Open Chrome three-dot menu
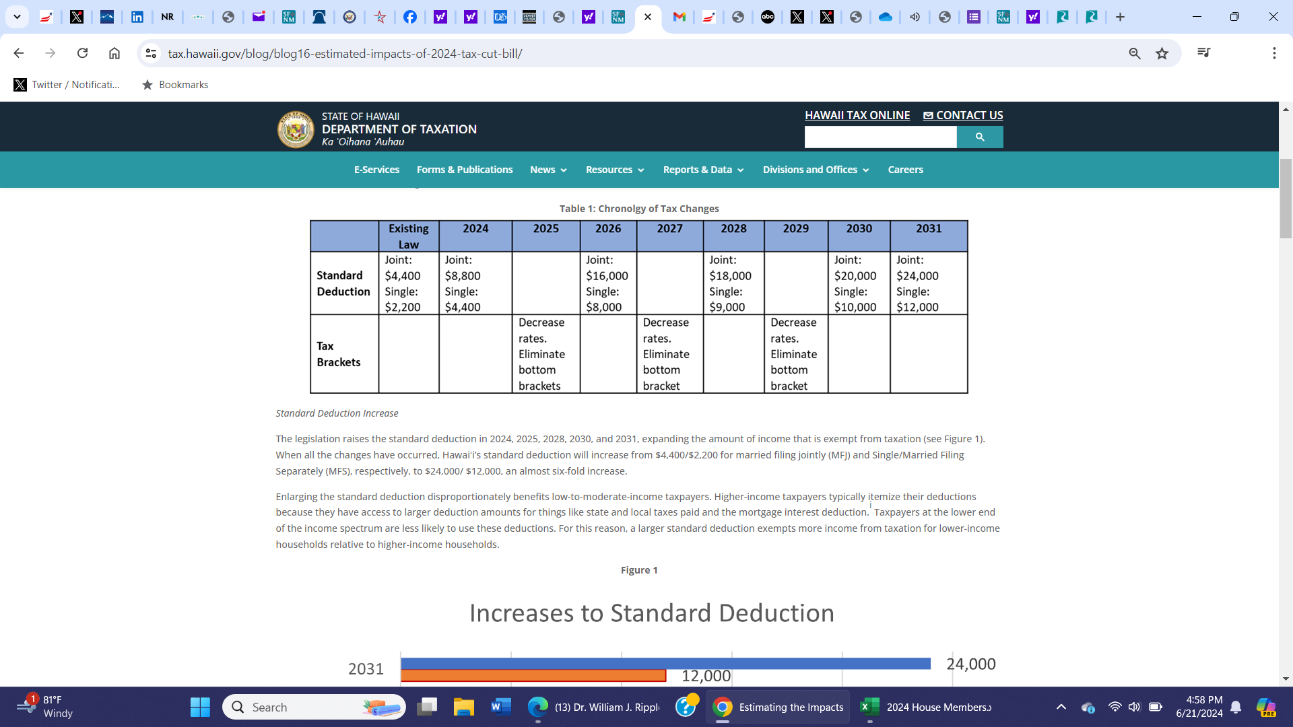The height and width of the screenshot is (727, 1293). (1274, 53)
